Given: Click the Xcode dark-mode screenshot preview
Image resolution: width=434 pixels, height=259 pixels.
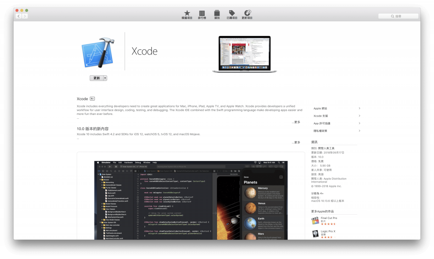Looking at the screenshot, I should pyautogui.click(x=191, y=200).
